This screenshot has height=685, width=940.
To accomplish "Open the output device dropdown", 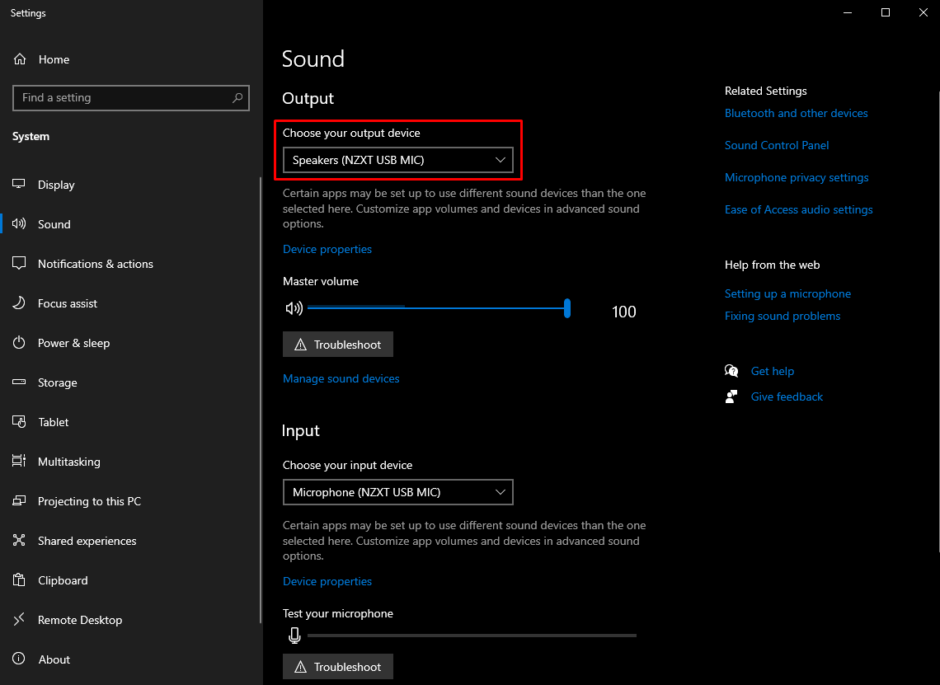I will (x=398, y=160).
